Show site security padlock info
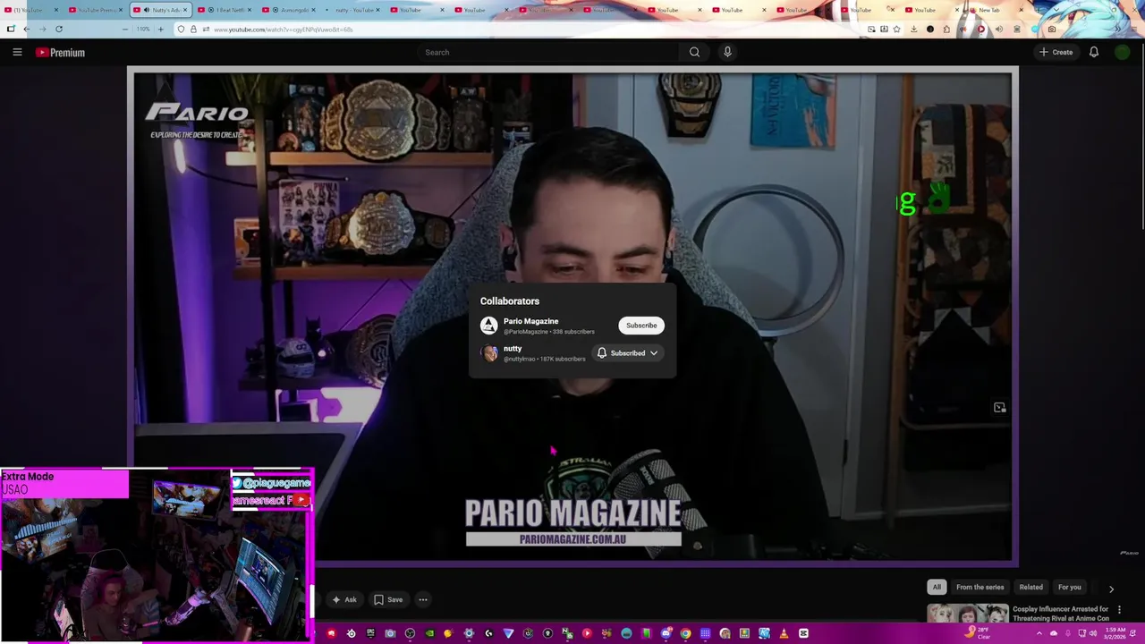 point(193,29)
